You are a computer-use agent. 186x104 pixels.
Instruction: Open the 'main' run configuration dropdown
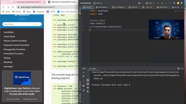click(x=150, y=3)
